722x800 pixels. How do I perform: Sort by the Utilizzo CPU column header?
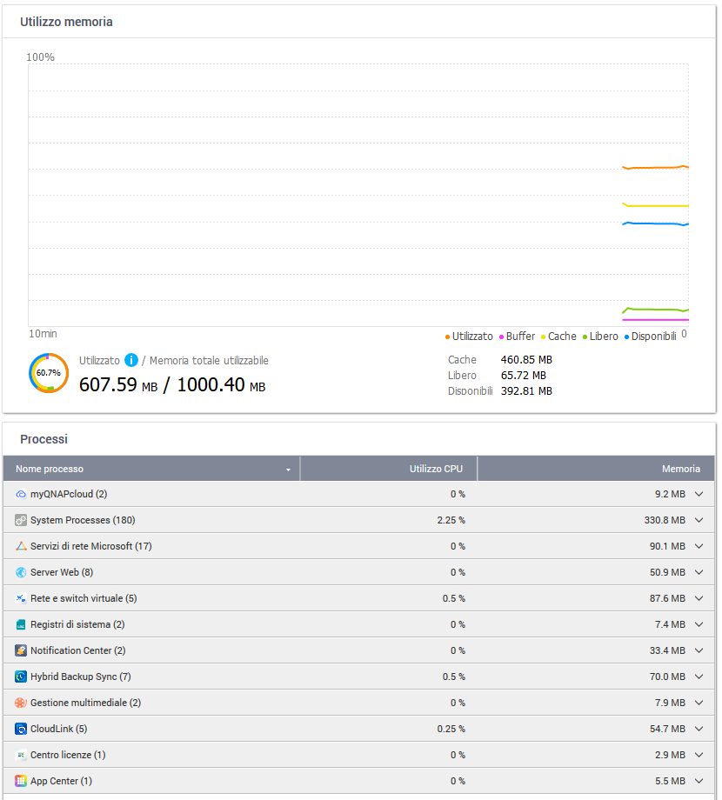[x=436, y=469]
